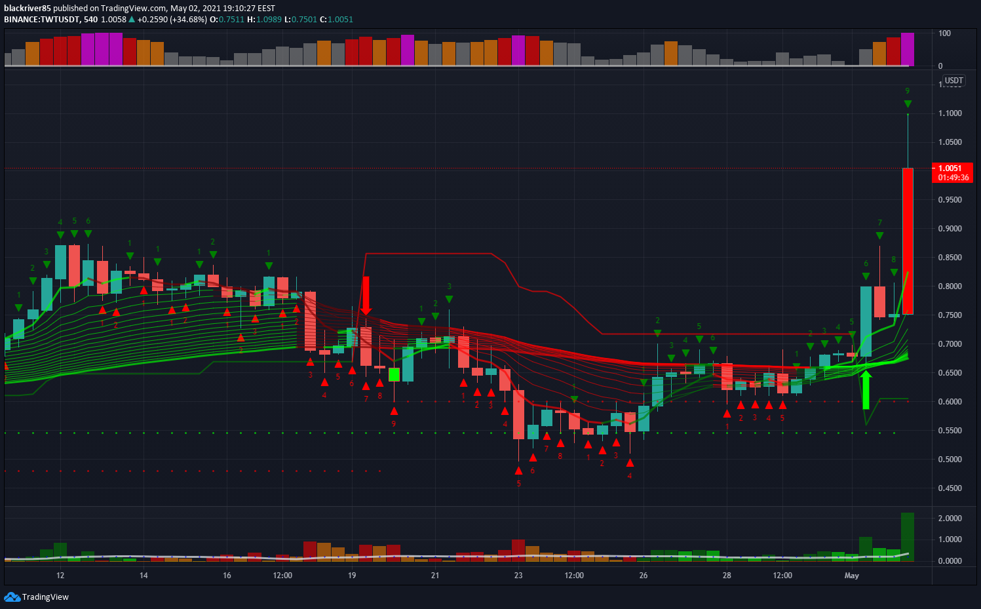The width and height of the screenshot is (981, 609).
Task: Click the TradingView cloud logo icon
Action: [x=12, y=597]
